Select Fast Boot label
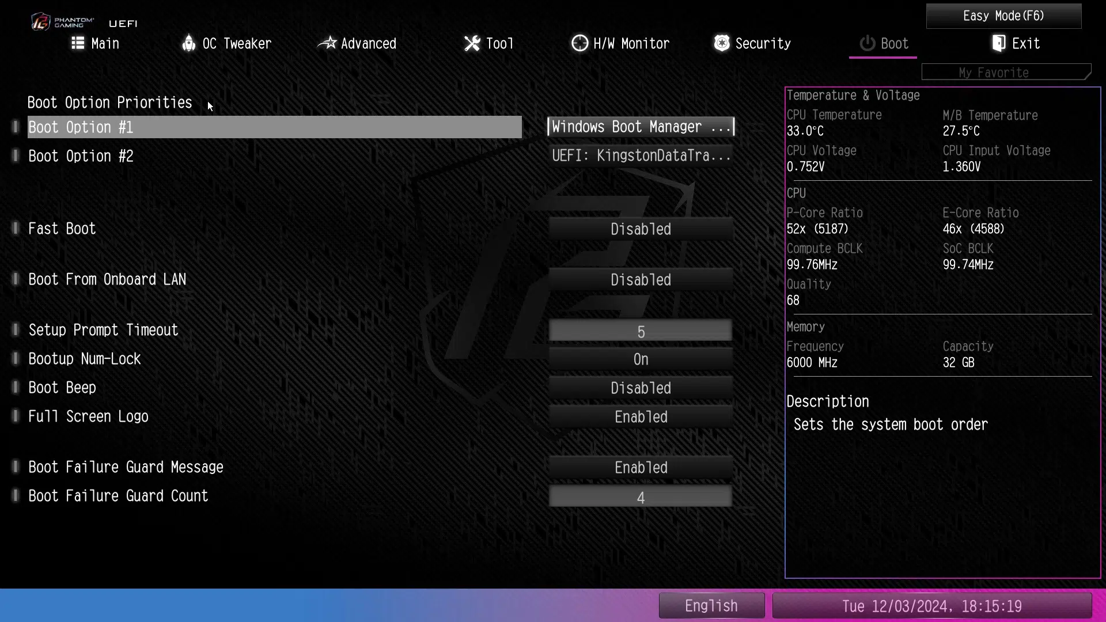 [62, 229]
